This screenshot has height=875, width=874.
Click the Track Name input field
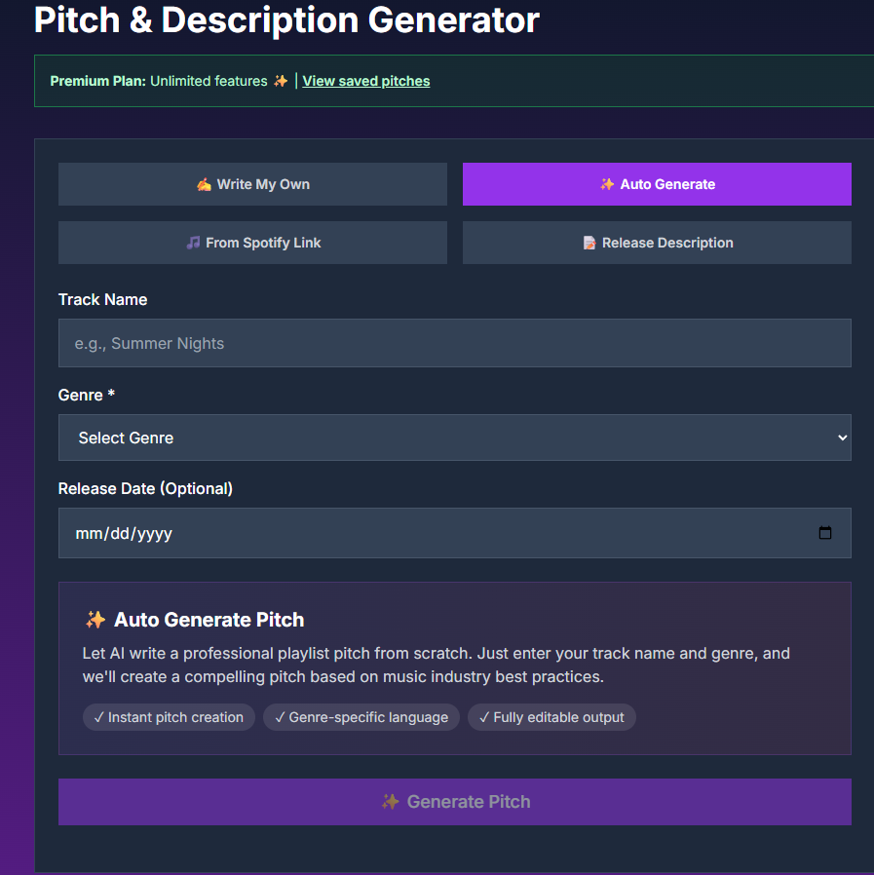coord(455,343)
